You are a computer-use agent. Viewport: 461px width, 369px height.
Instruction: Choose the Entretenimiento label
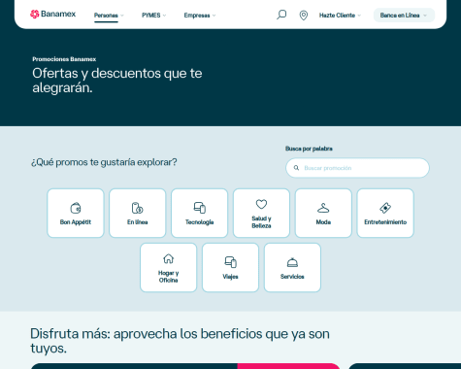pos(385,222)
